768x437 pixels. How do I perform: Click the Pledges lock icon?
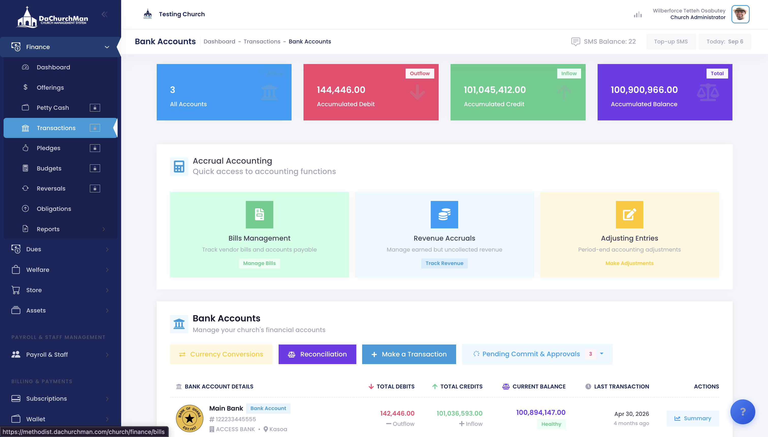point(95,148)
